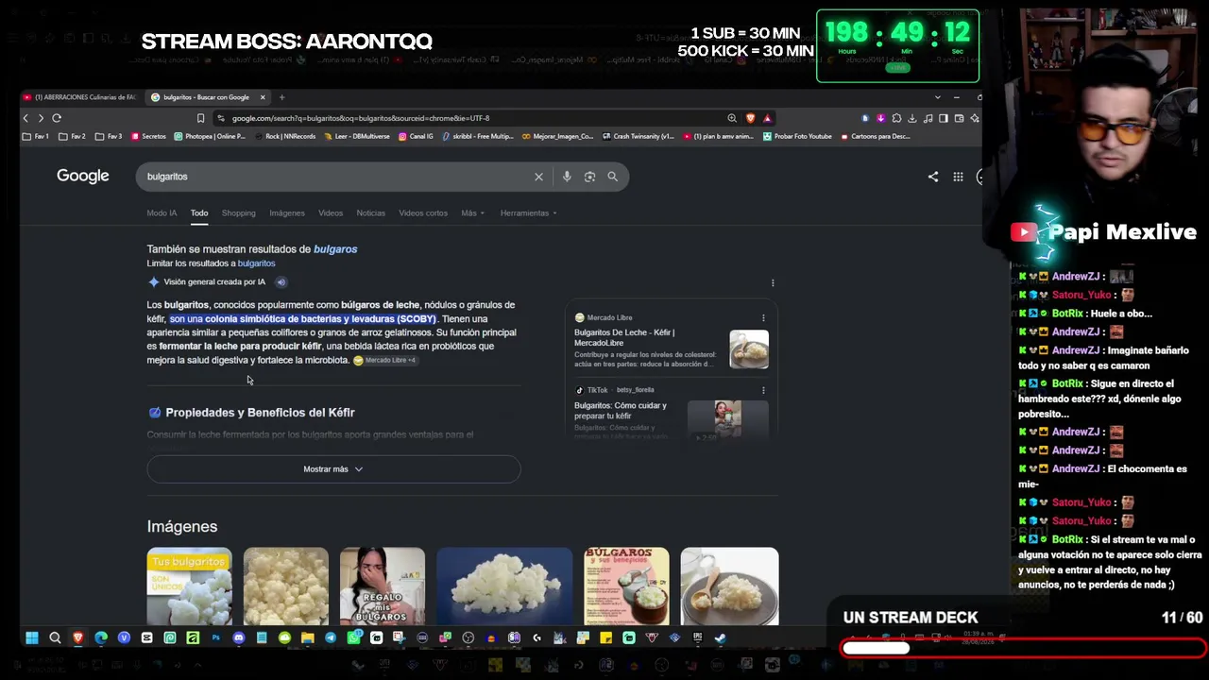This screenshot has width=1209, height=680.
Task: Open a new browser tab
Action: click(x=281, y=97)
